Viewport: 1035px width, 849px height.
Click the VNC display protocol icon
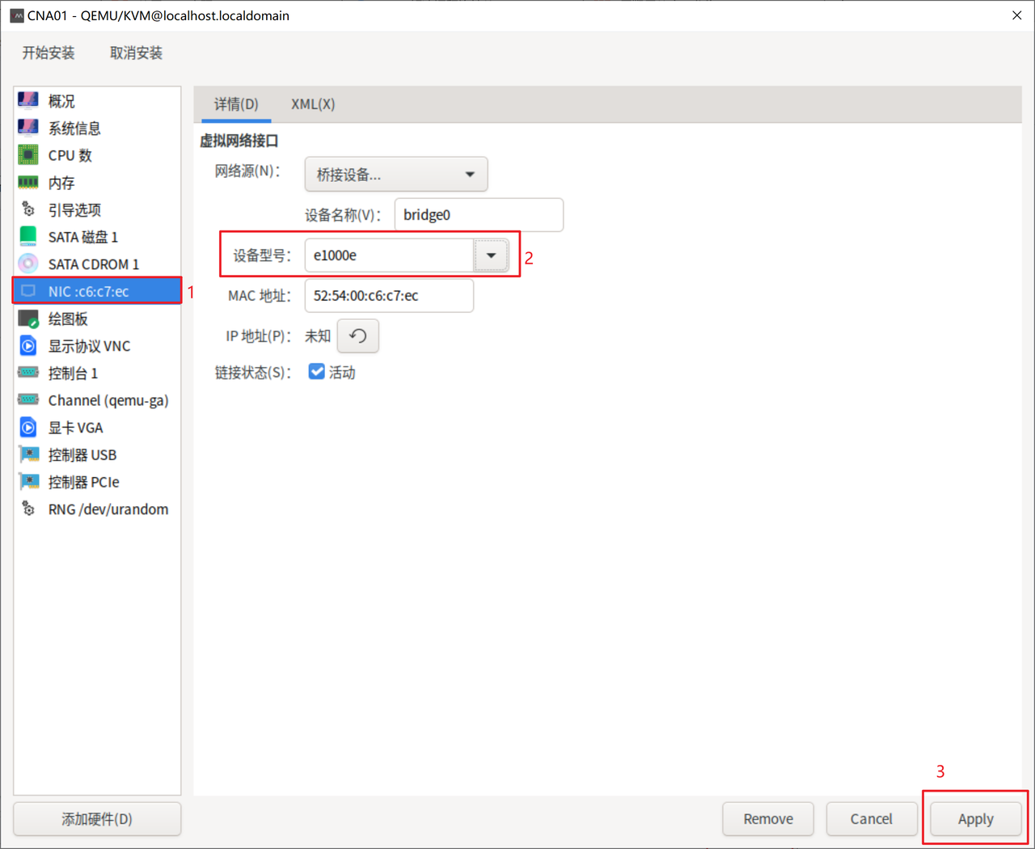pyautogui.click(x=28, y=346)
